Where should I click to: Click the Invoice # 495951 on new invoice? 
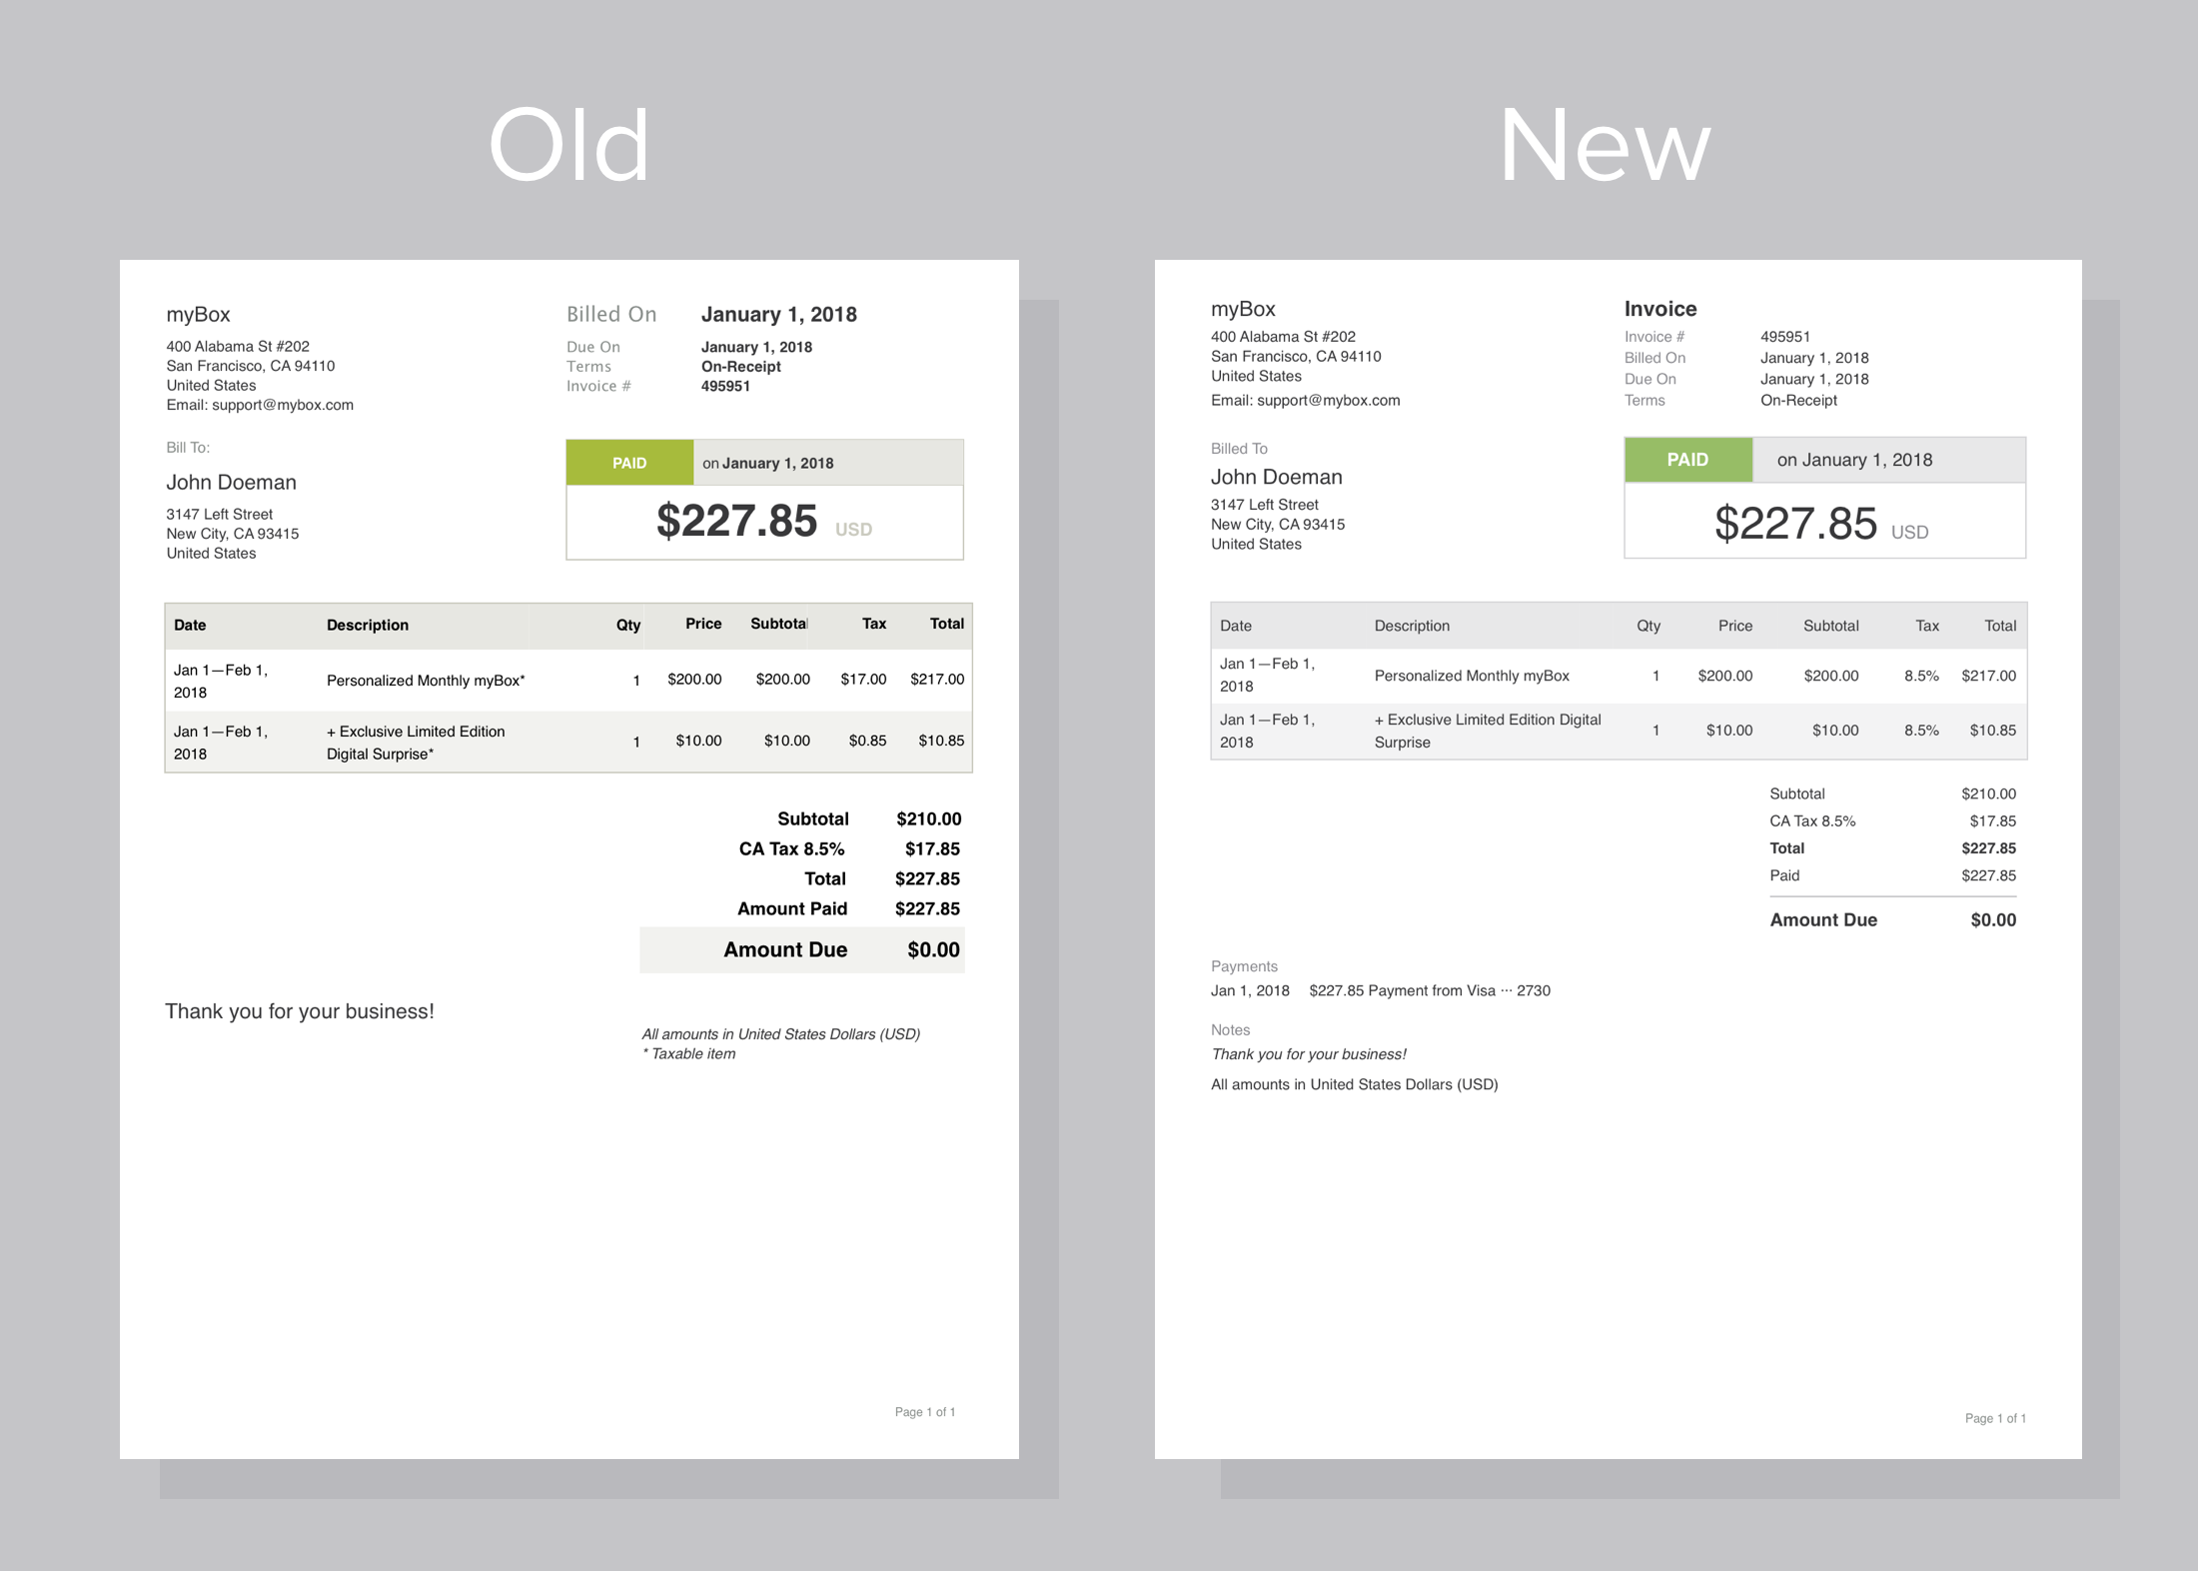(x=1784, y=337)
